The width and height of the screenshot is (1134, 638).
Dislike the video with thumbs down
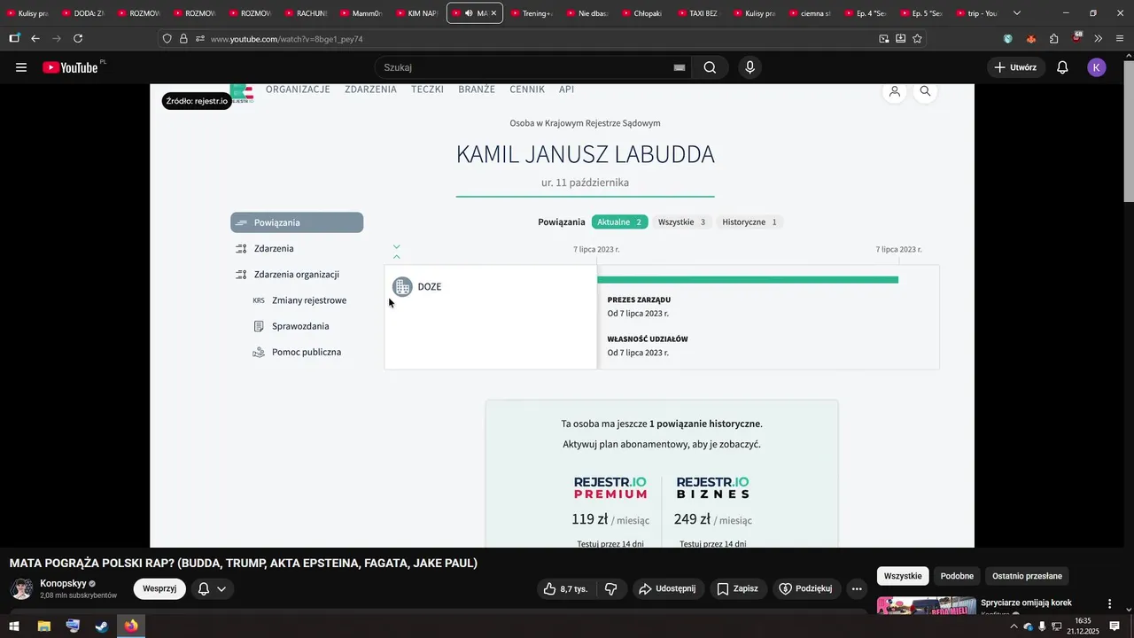610,588
